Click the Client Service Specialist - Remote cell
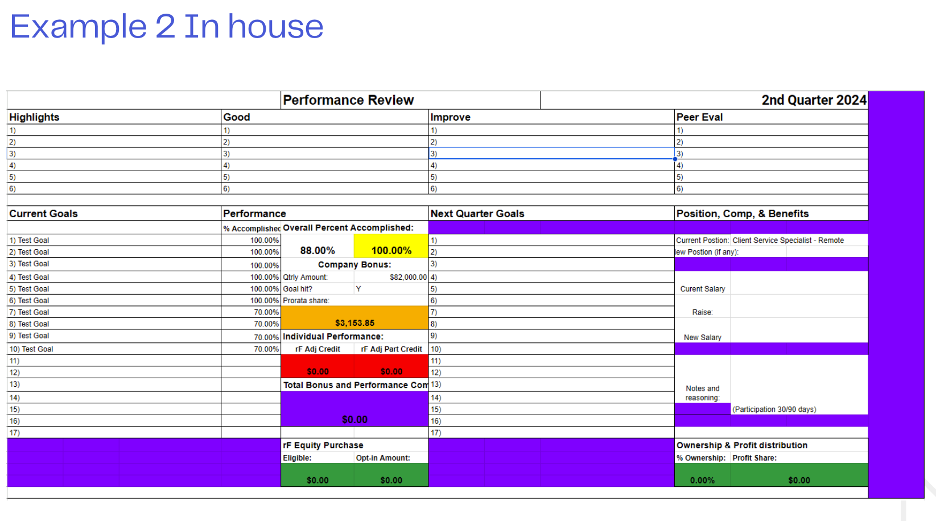936x521 pixels. click(x=798, y=241)
